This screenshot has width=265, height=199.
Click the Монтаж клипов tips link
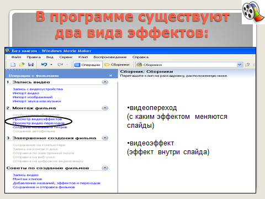click(28, 179)
